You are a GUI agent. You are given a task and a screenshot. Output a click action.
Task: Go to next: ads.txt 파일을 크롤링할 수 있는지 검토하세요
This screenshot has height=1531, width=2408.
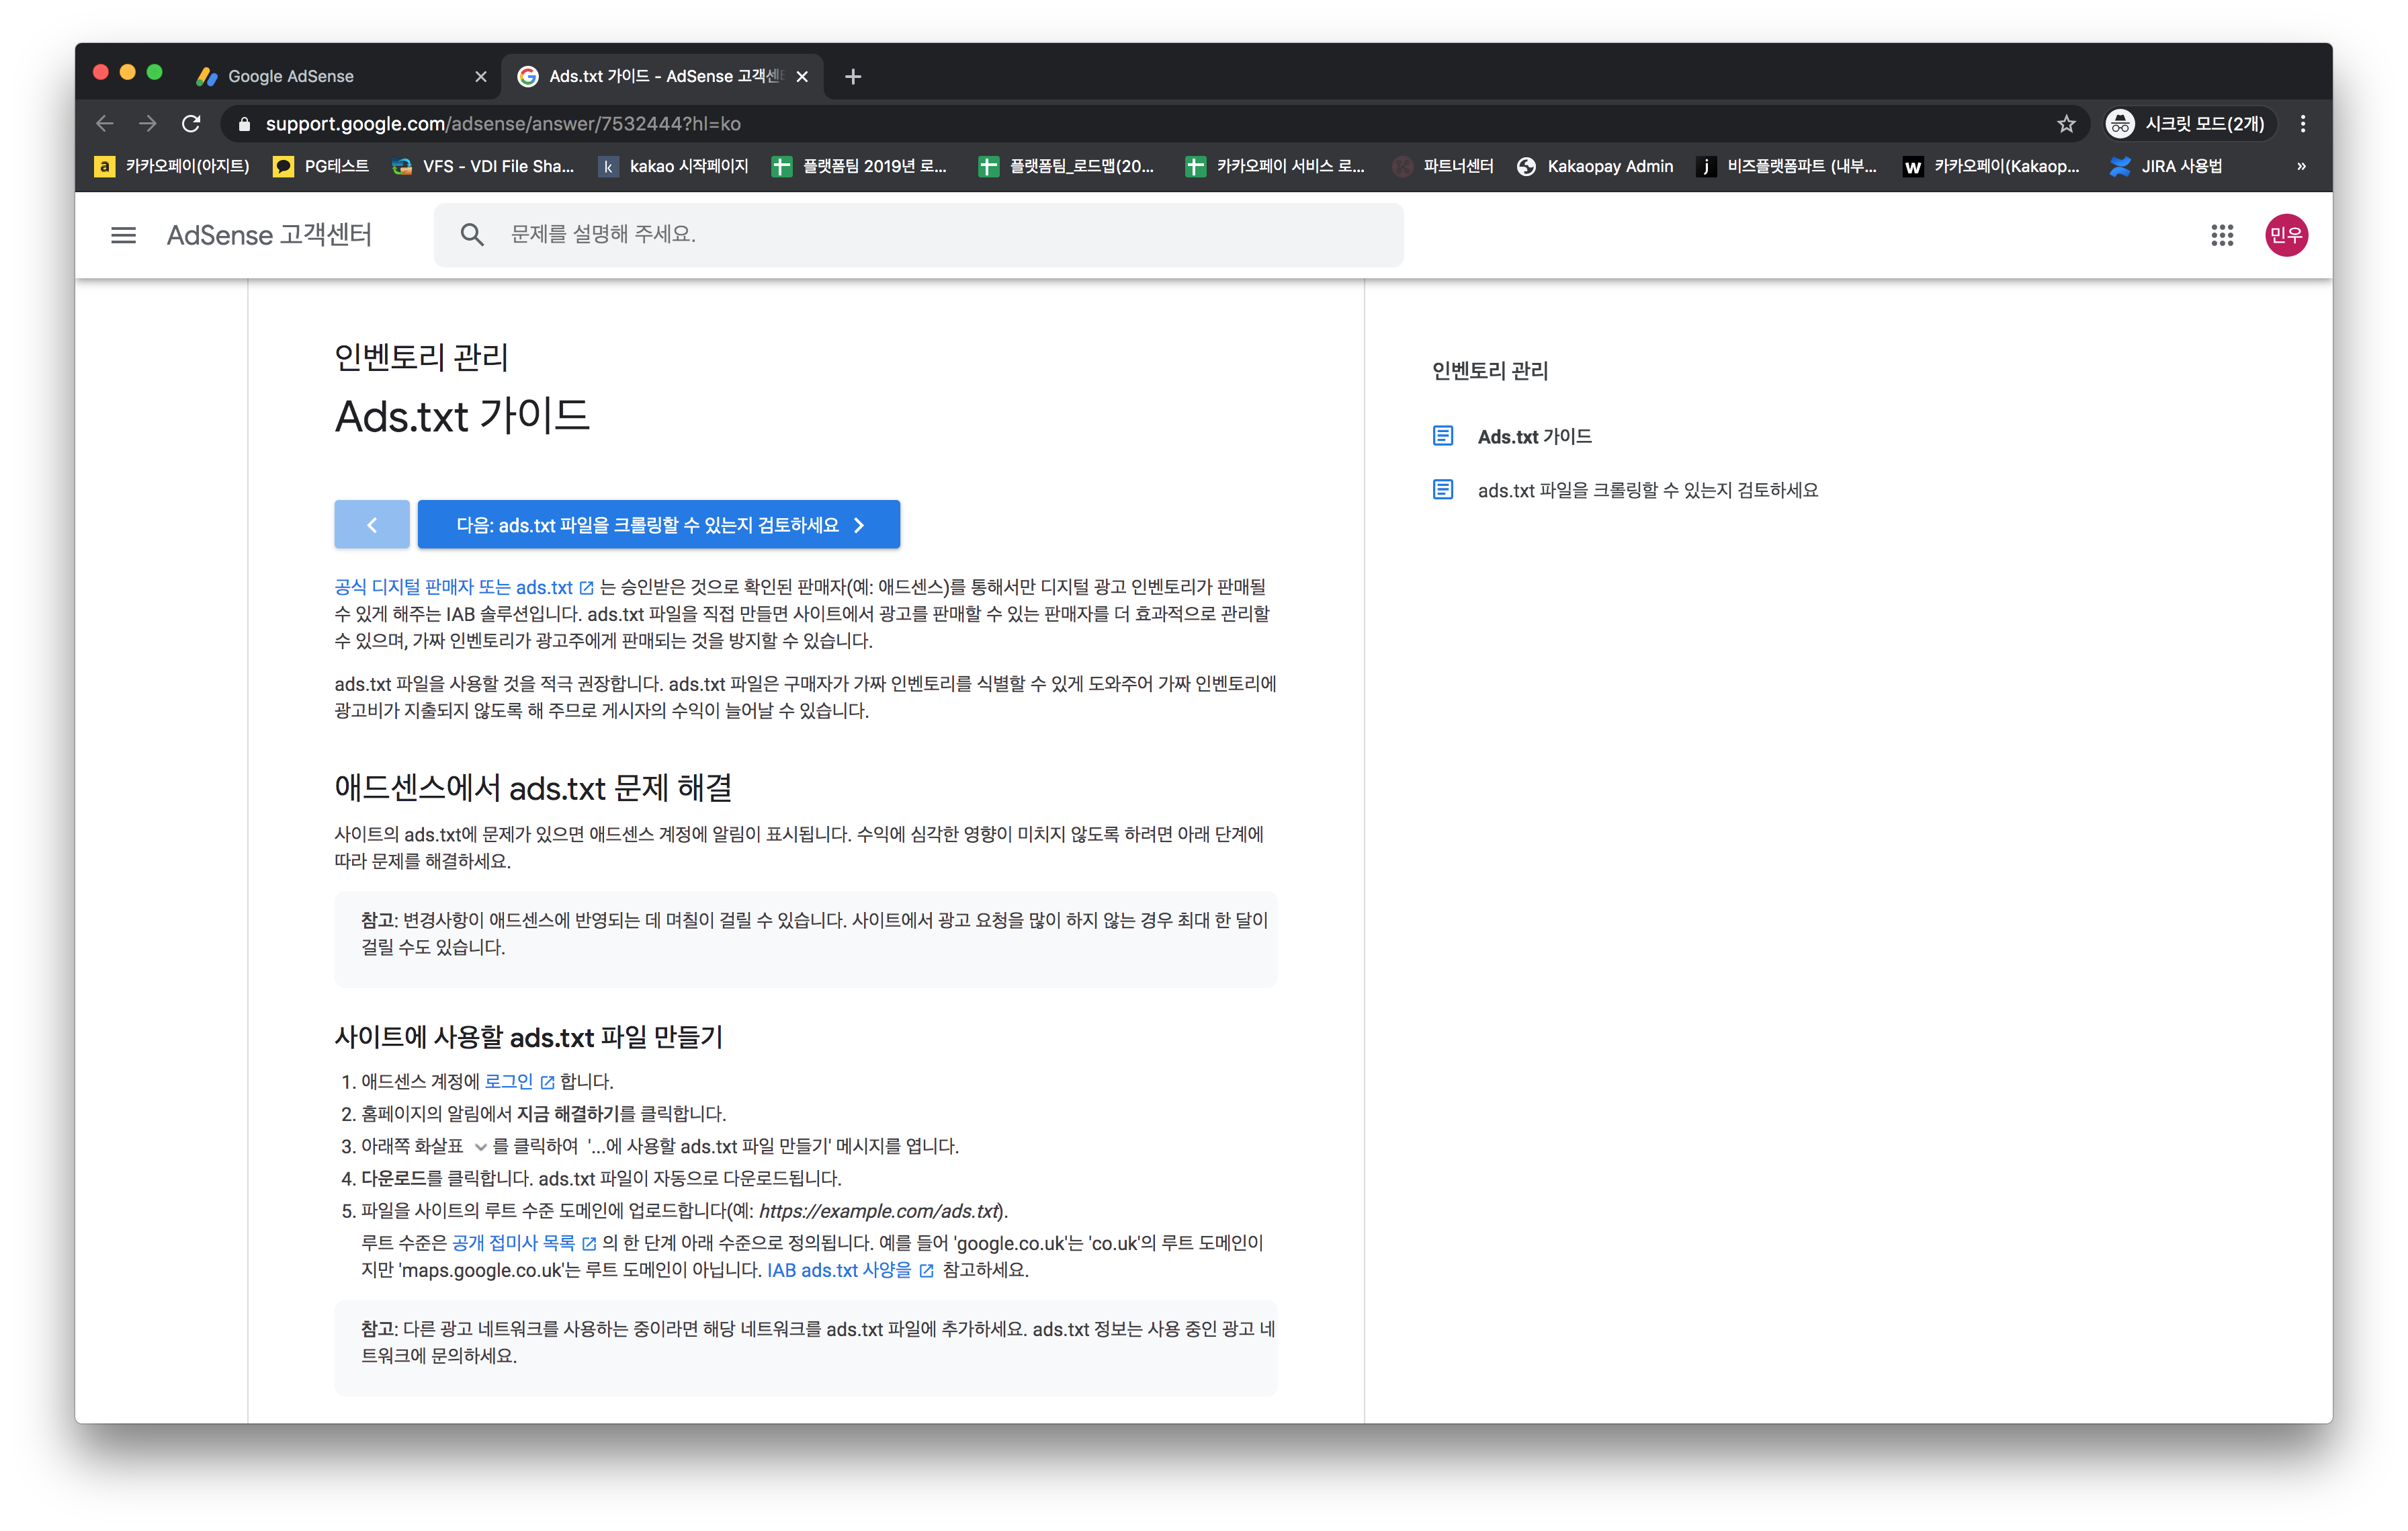[658, 525]
